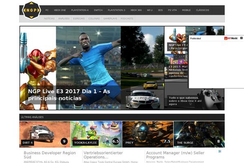Click the DIRT 4 score 9 badge

(x=64, y=141)
